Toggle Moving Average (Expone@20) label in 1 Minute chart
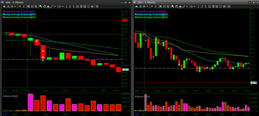 tap(151, 14)
